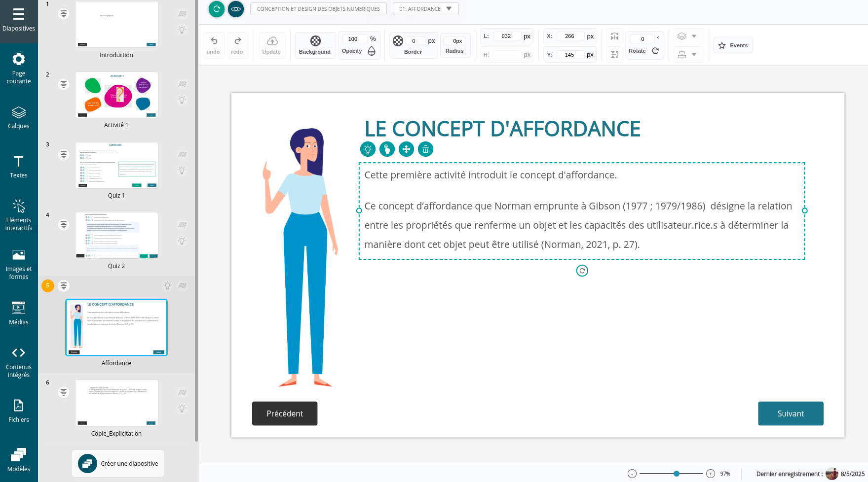Screen dimensions: 868x482
Task: Open the Calques layers panel
Action: (x=19, y=117)
